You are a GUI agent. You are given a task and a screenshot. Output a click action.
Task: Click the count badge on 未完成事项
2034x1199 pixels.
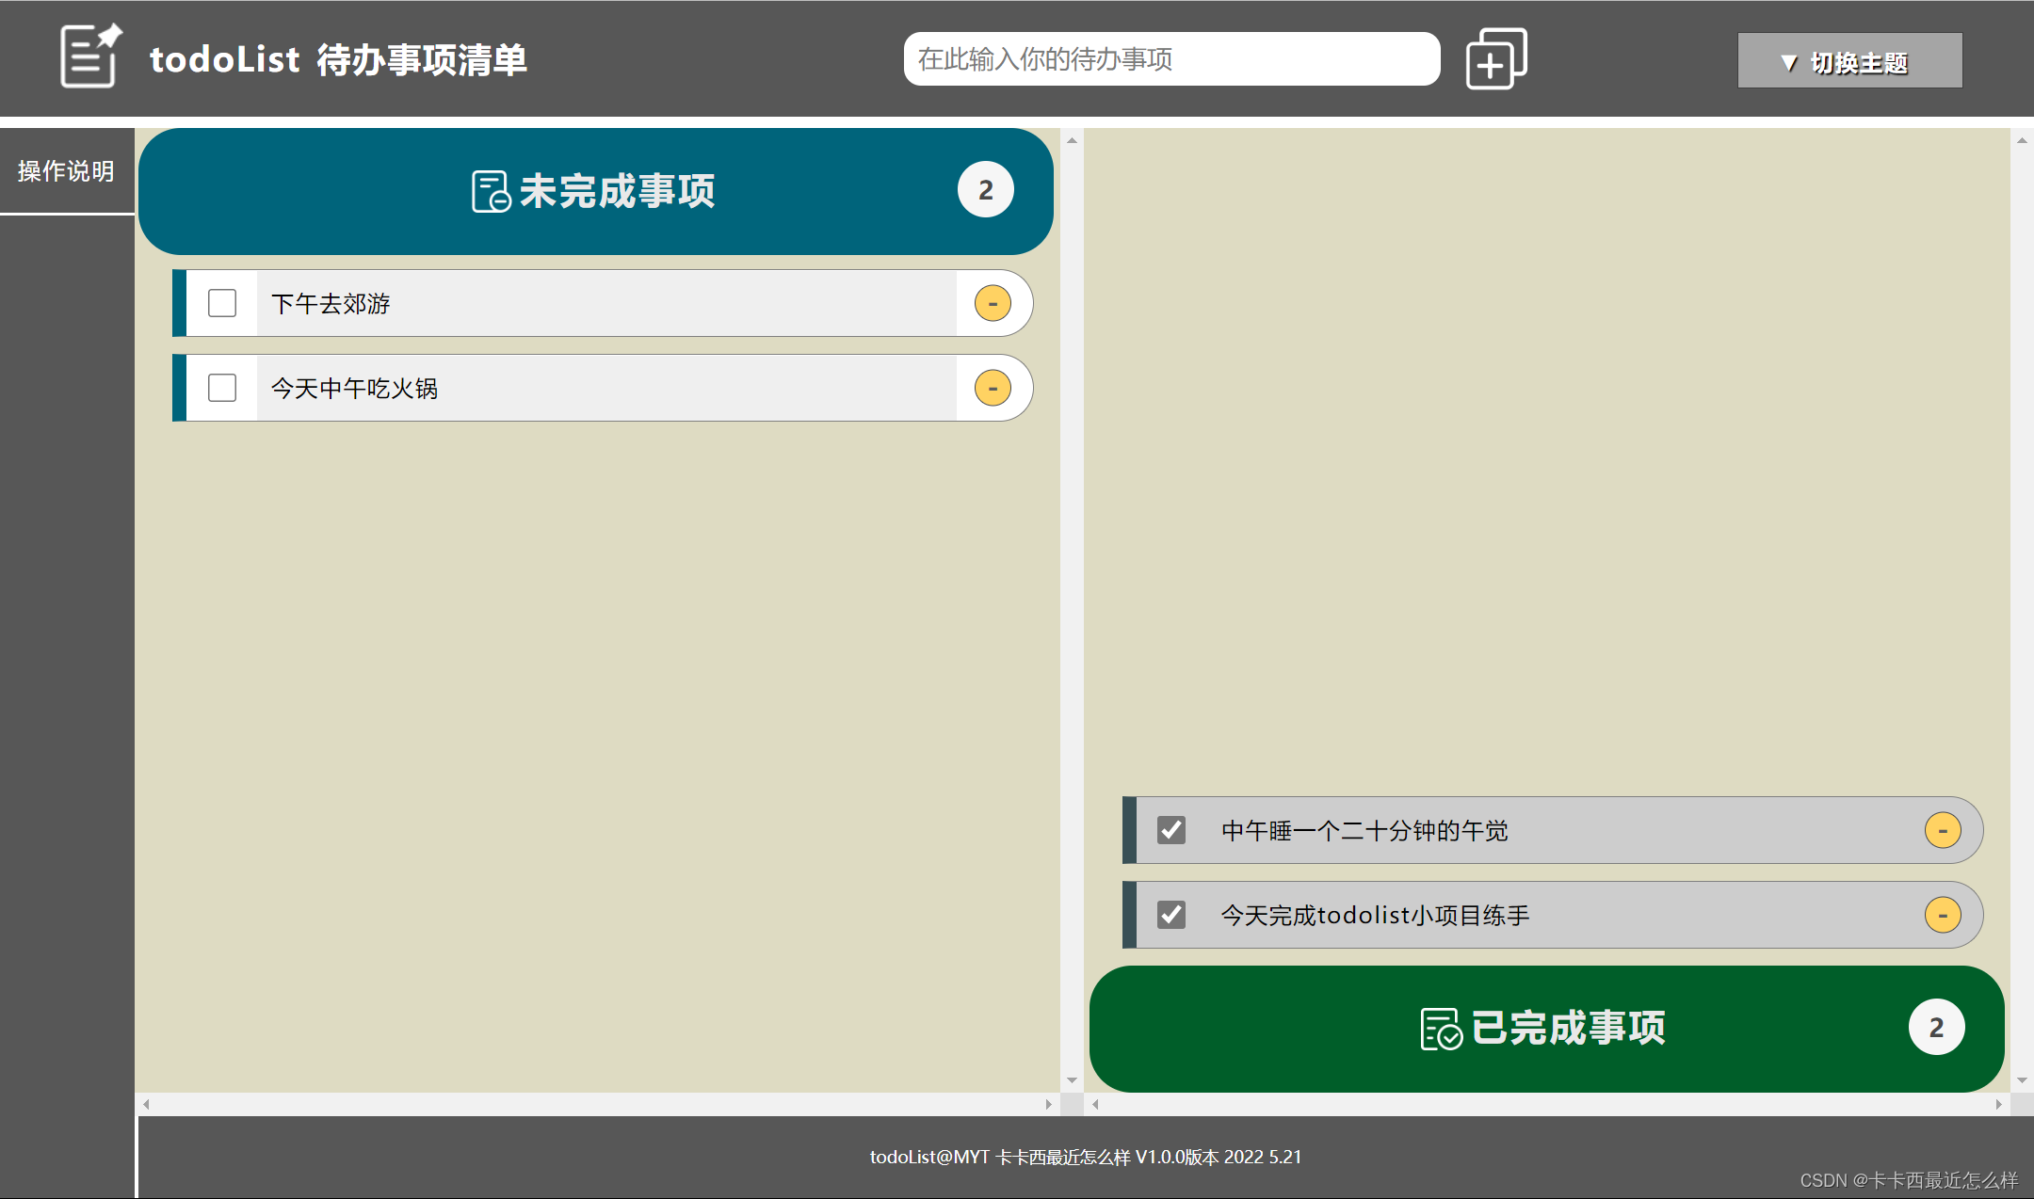pyautogui.click(x=985, y=189)
